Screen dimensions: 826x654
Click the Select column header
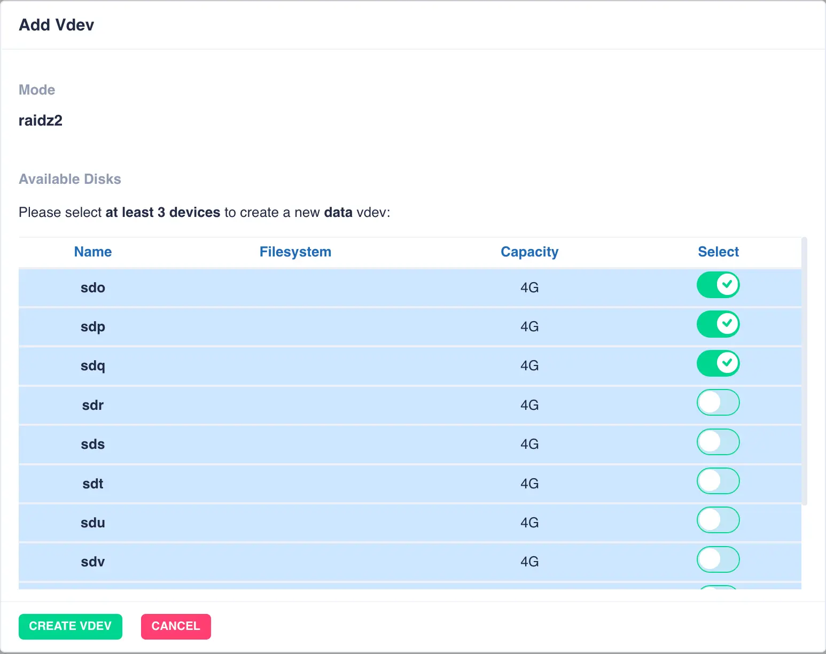[x=718, y=252]
